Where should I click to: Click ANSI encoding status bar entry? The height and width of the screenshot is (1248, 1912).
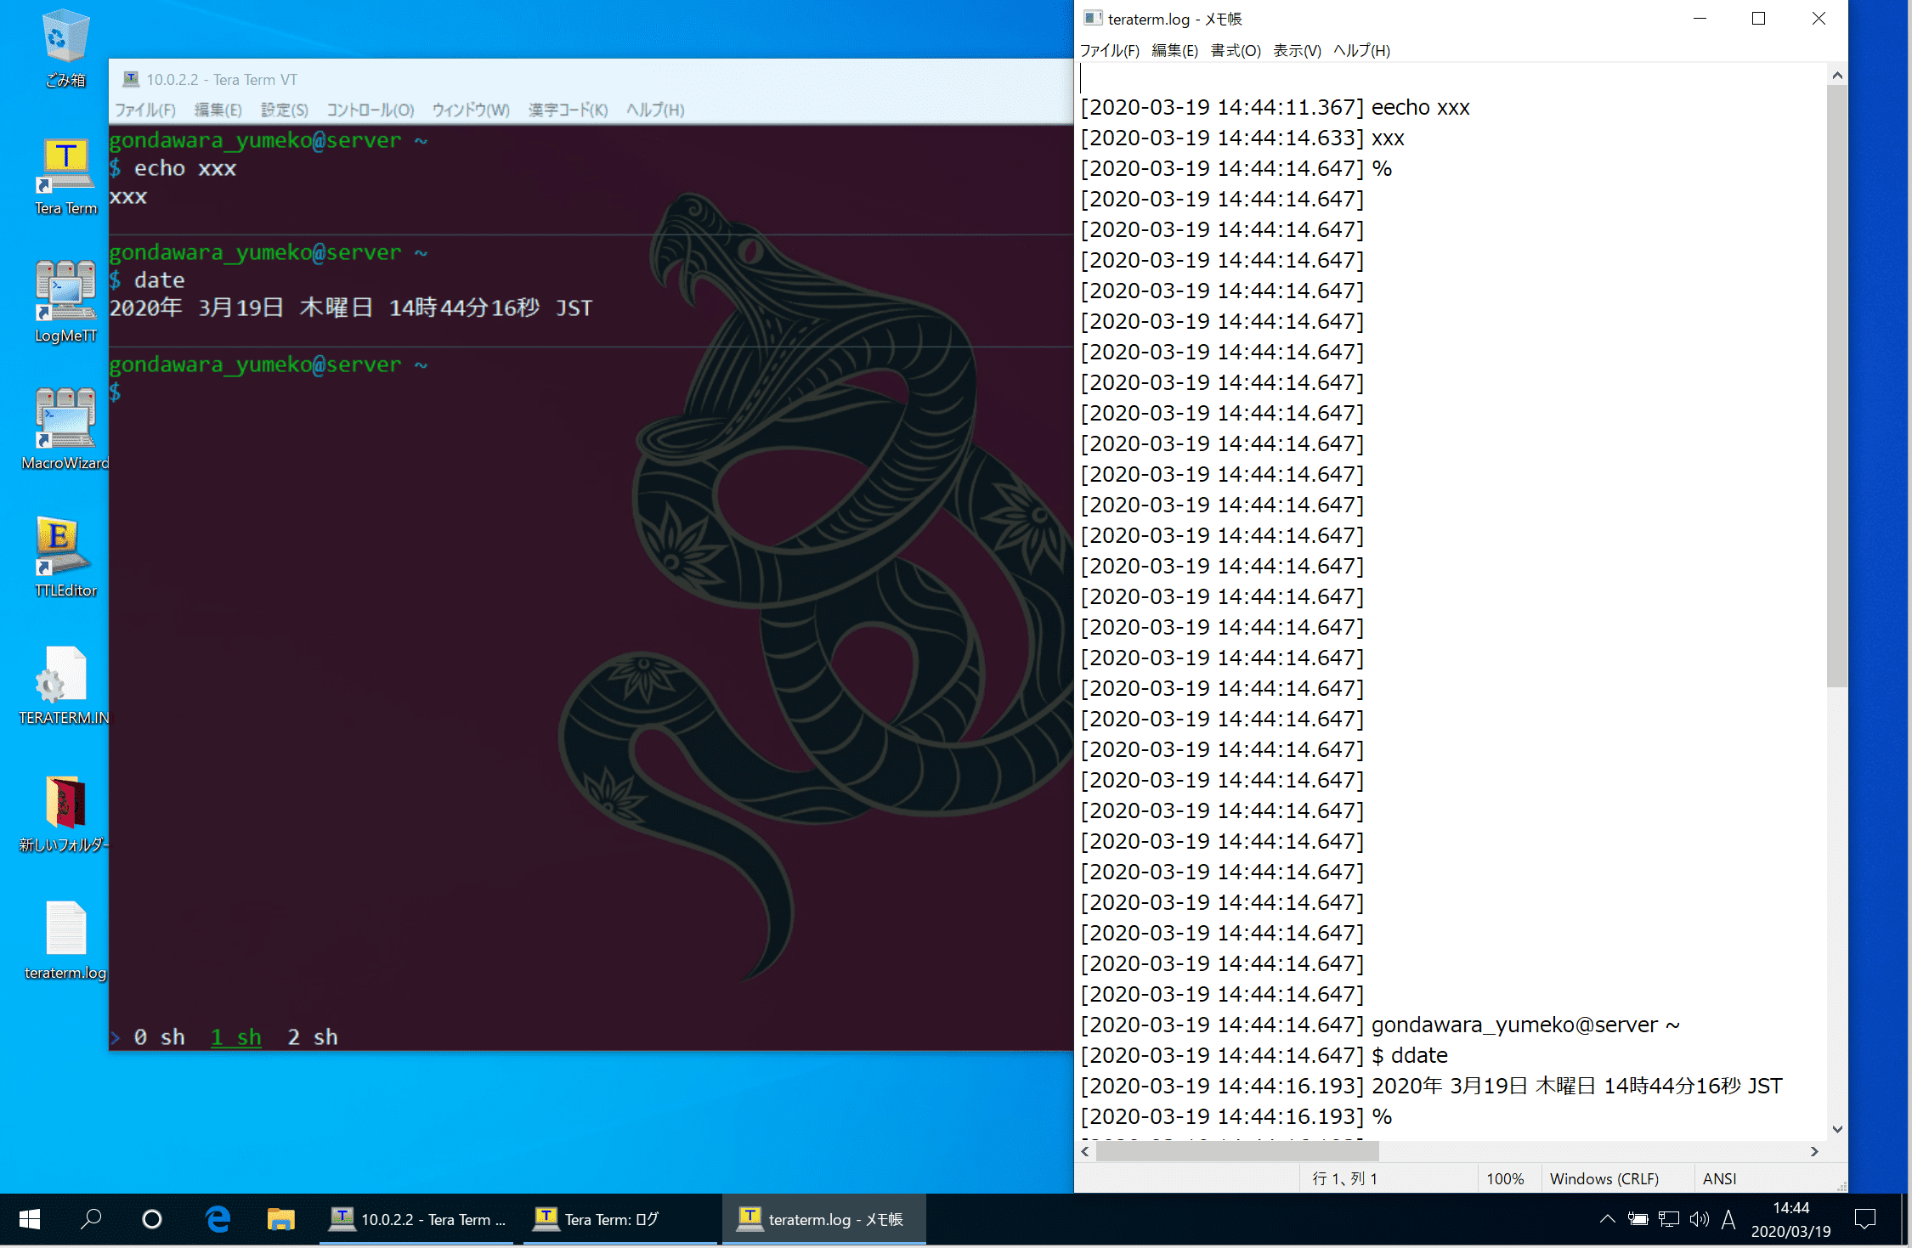1720,1178
